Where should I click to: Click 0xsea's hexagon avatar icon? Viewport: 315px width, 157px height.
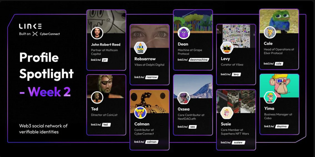click(x=184, y=98)
